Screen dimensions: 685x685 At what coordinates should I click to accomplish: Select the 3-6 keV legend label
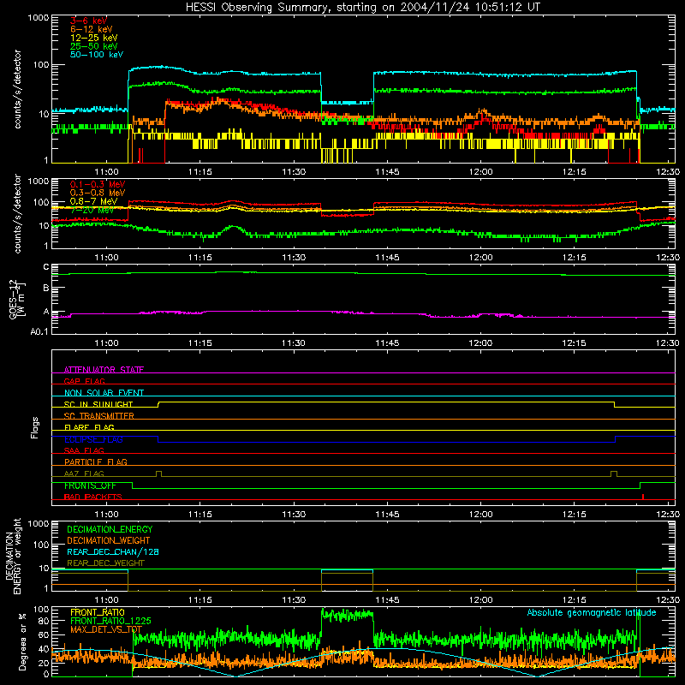(x=88, y=21)
